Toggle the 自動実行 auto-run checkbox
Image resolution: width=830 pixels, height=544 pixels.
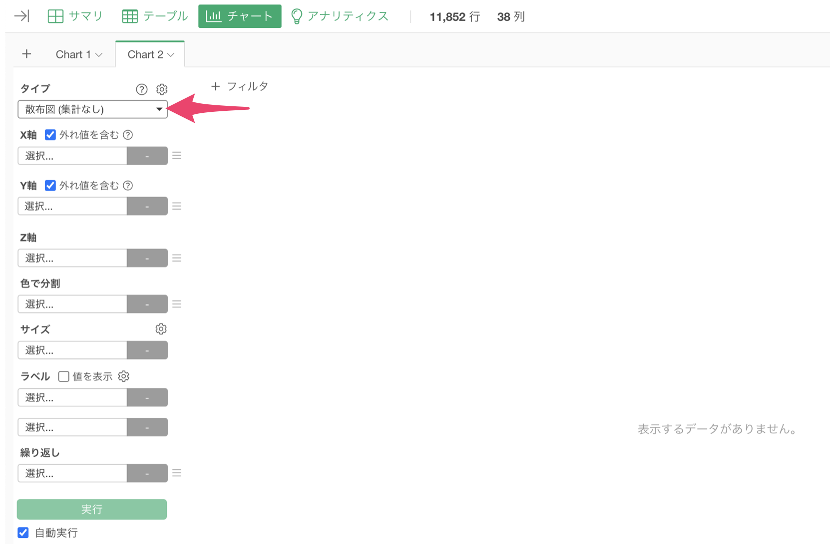[x=23, y=533]
